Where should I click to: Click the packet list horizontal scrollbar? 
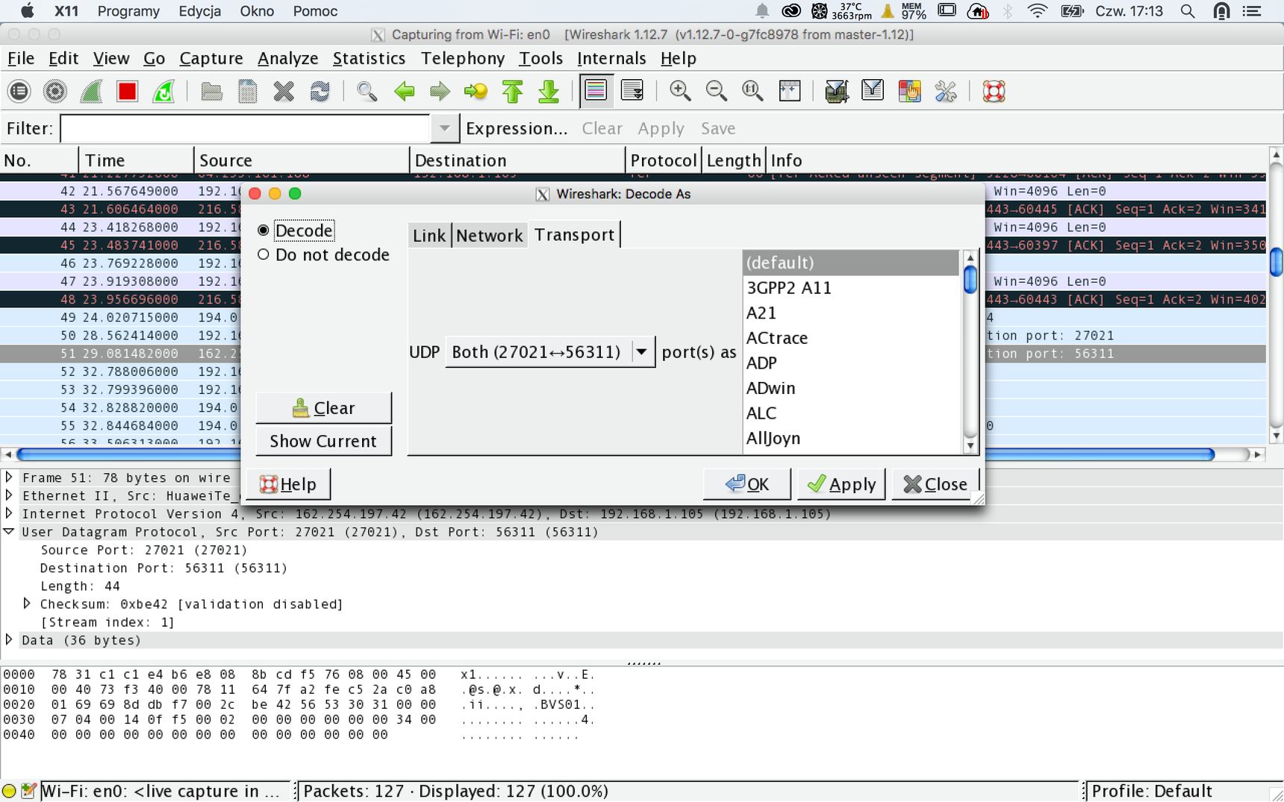point(614,454)
